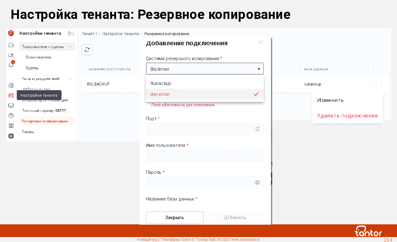Click the Tantor logo icon in sidebar
Screen dimensions: 397x242
tap(11, 33)
